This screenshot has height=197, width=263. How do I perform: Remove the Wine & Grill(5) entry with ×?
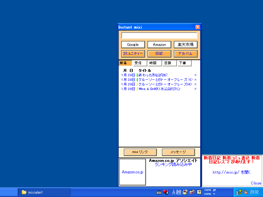pos(195,89)
